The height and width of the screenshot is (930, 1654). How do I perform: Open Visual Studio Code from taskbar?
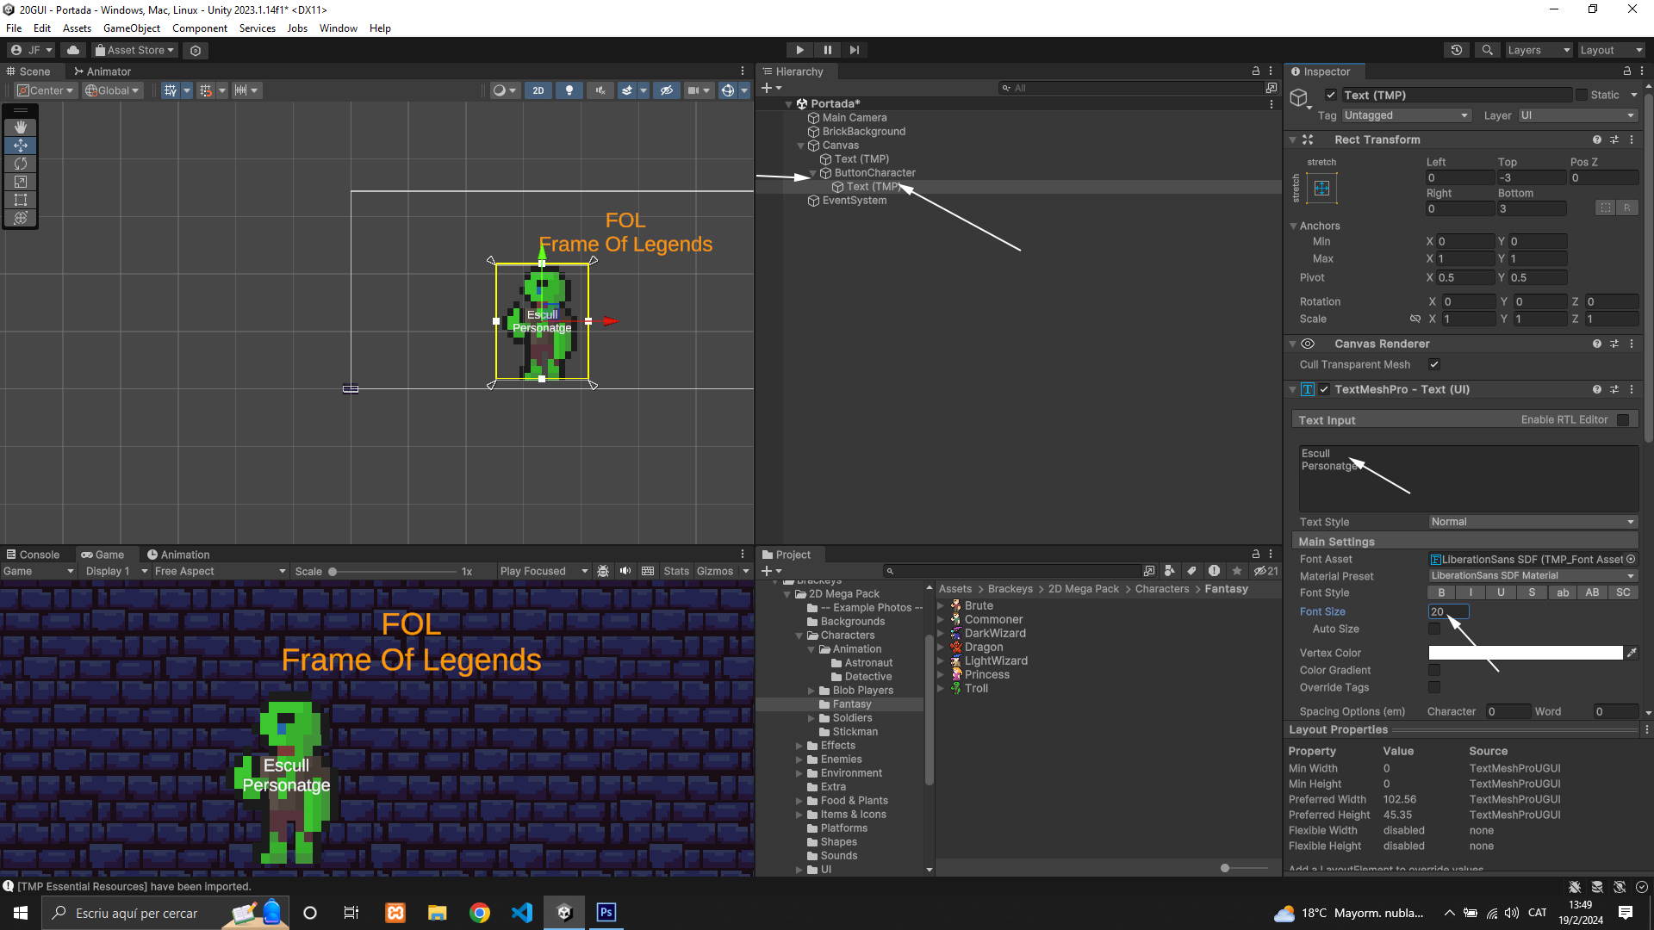pyautogui.click(x=522, y=913)
